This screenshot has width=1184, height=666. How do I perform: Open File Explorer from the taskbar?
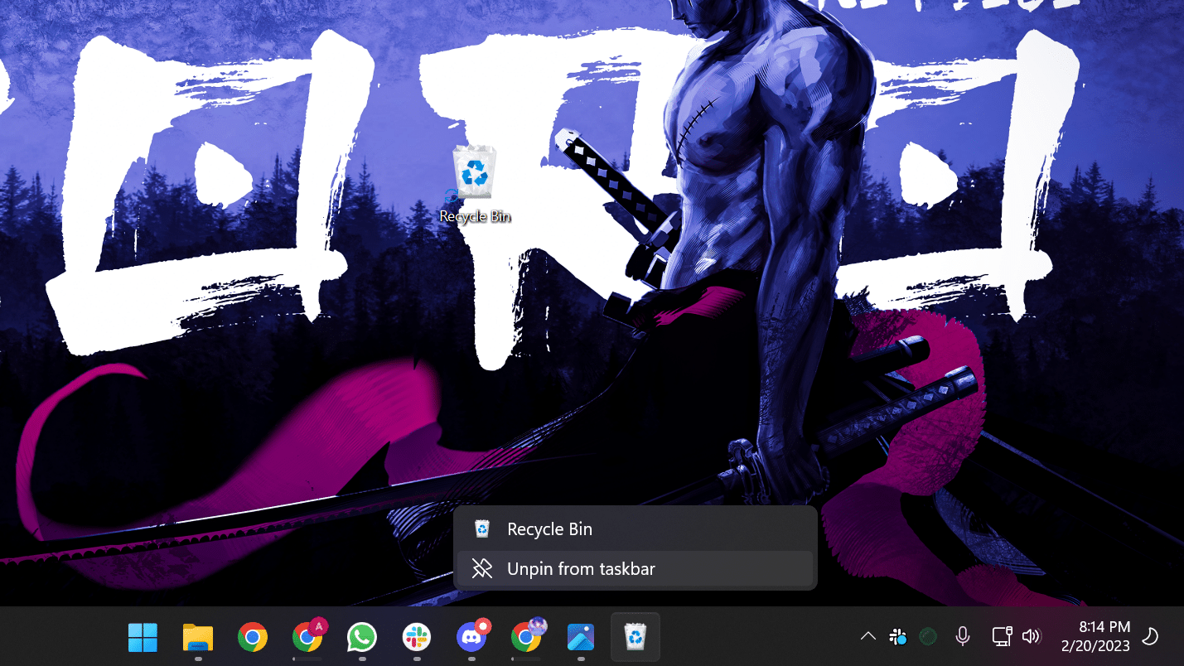198,637
